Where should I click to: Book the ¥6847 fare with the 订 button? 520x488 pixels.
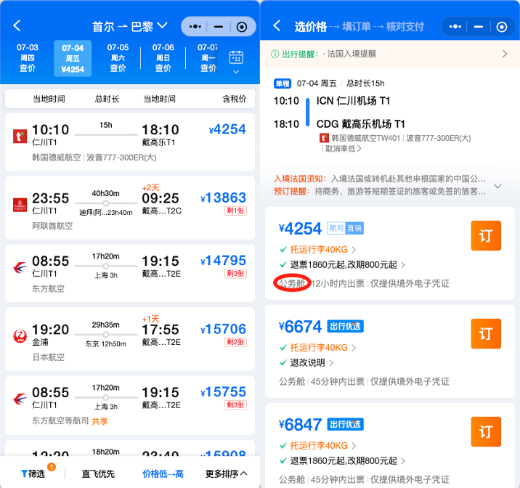tap(486, 431)
